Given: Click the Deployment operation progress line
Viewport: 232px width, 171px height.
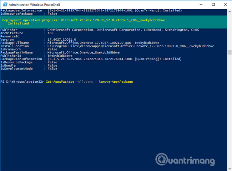Looking at the screenshot, I should click(84, 20).
